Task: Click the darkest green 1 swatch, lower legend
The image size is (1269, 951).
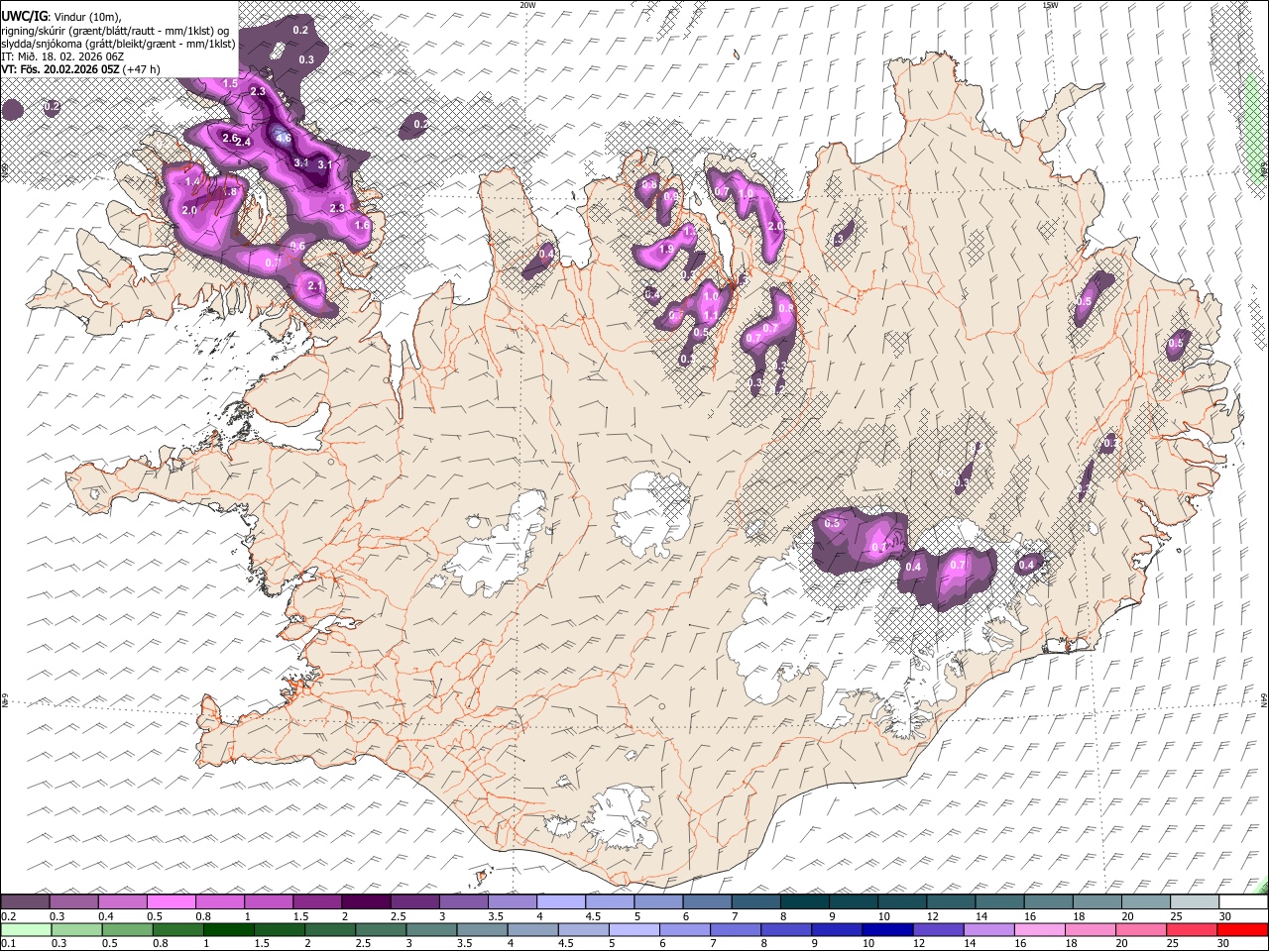Action: coord(228,930)
